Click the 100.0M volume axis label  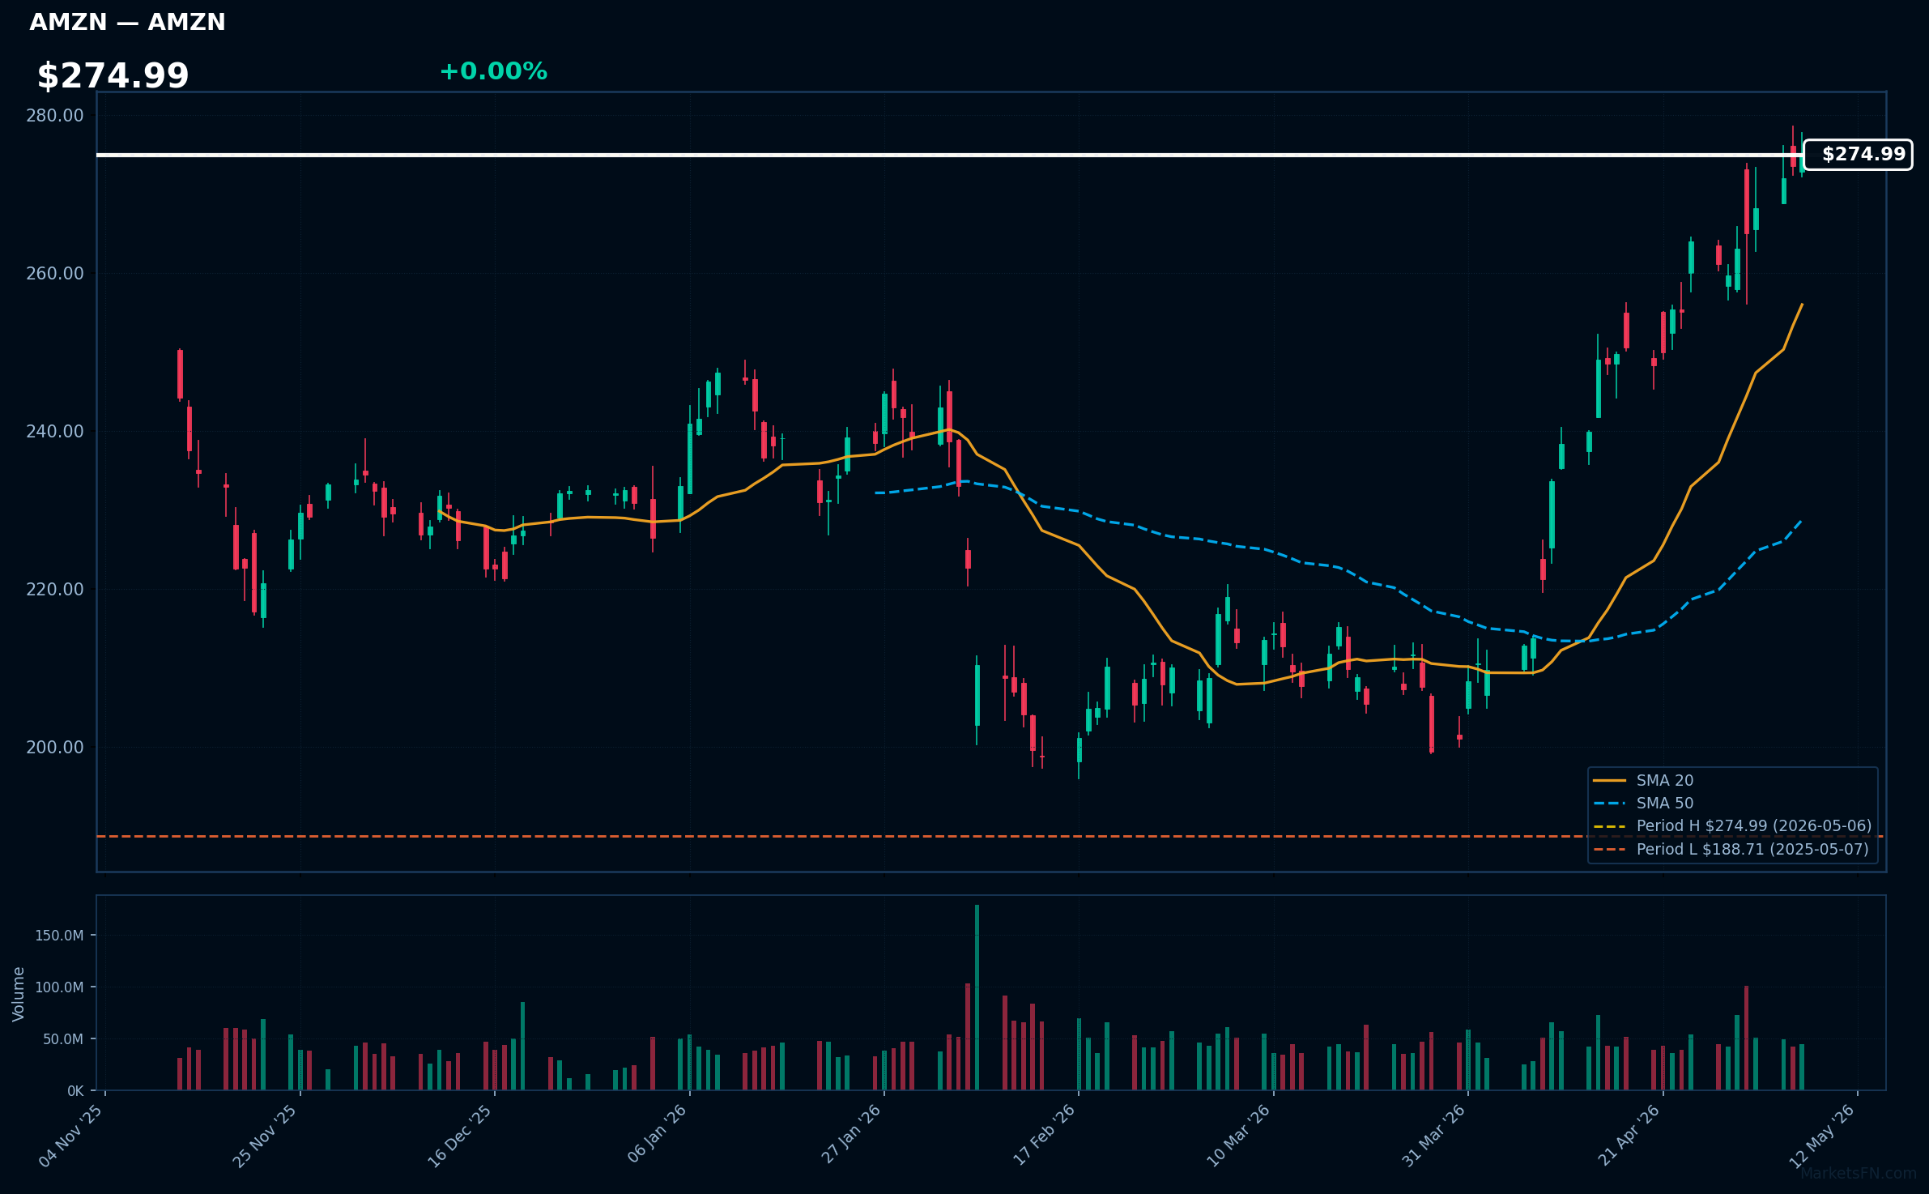tap(59, 987)
